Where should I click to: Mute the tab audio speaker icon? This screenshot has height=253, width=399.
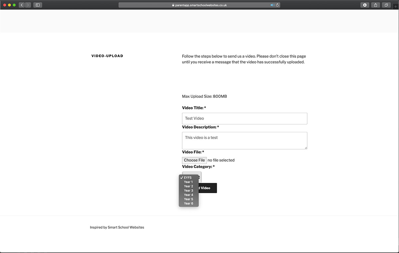coord(272,5)
